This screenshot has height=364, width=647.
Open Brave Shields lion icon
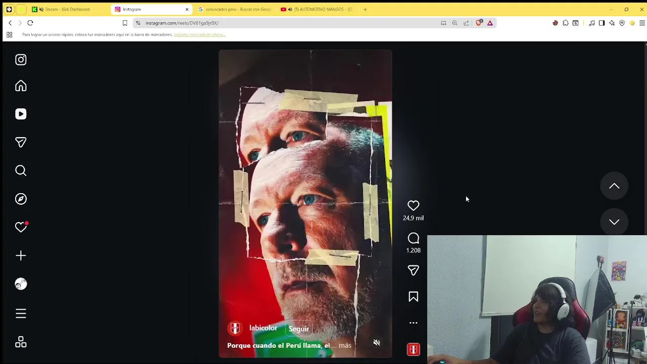[479, 23]
